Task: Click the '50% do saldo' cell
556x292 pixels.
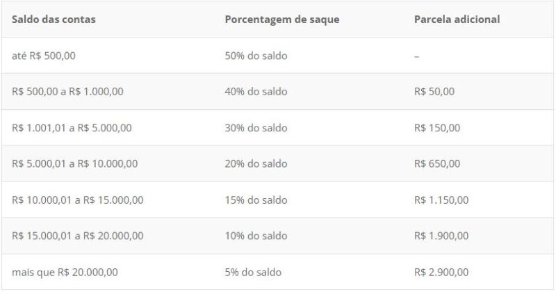Action: pos(256,56)
